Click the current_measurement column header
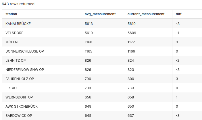 point(146,14)
